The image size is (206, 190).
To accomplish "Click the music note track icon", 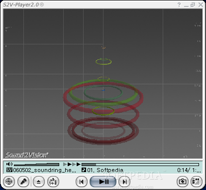I will [84, 170].
